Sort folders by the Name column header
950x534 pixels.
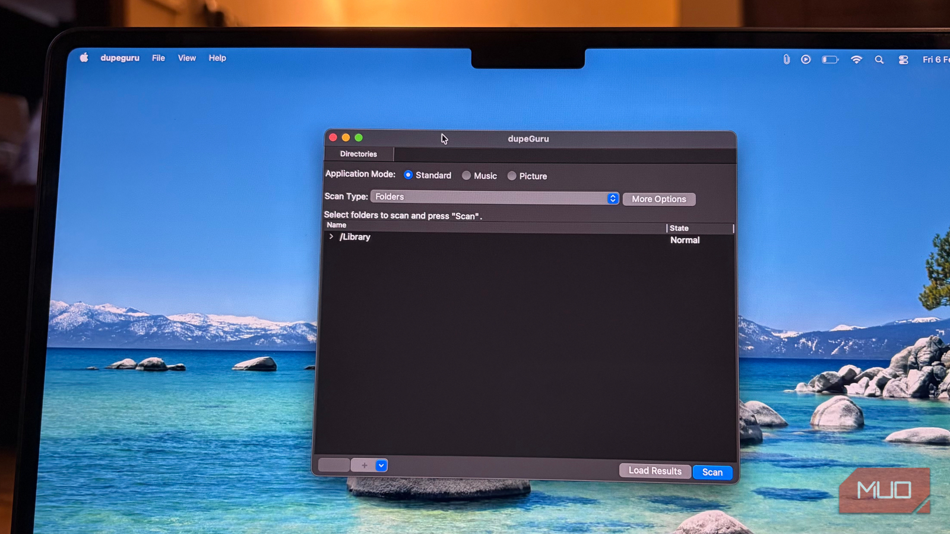coord(336,225)
